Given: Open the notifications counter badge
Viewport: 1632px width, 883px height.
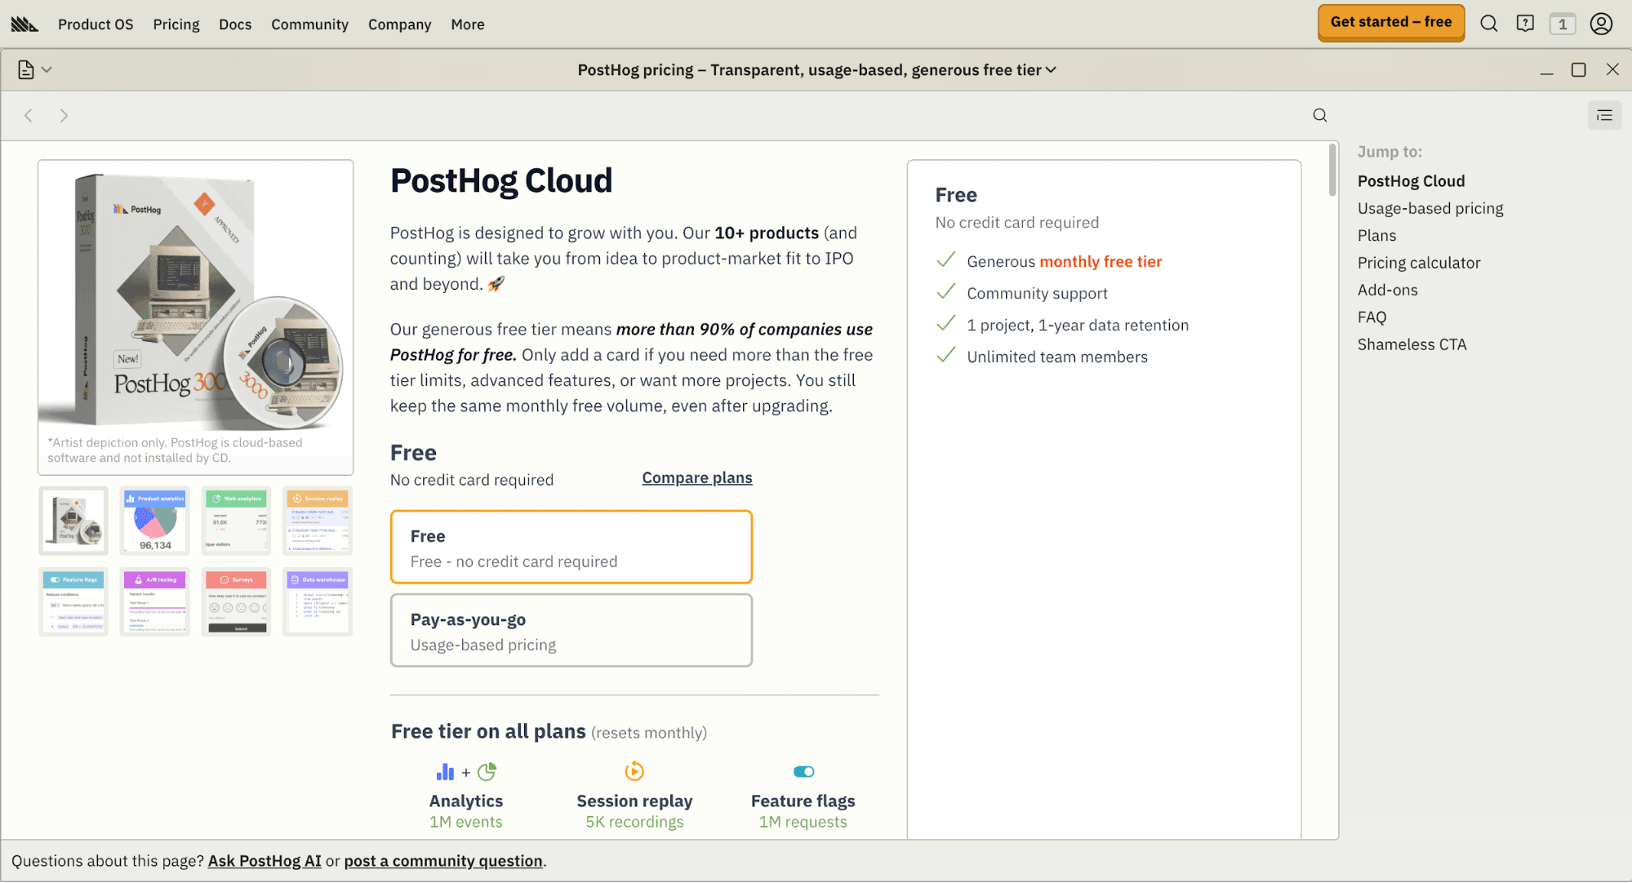Looking at the screenshot, I should pos(1563,24).
